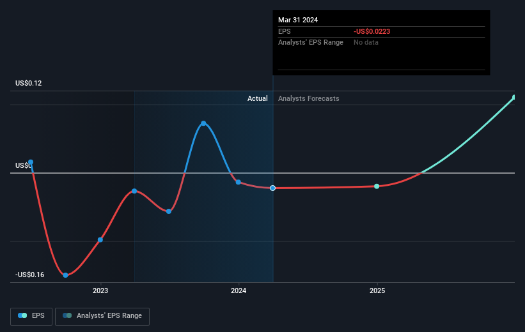Select the highlighted Mar 31 2024 data point
Viewport: 525px width, 332px height.
pyautogui.click(x=273, y=188)
